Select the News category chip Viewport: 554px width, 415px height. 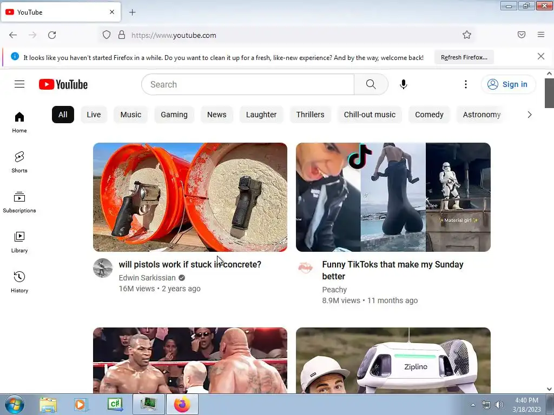tap(216, 115)
